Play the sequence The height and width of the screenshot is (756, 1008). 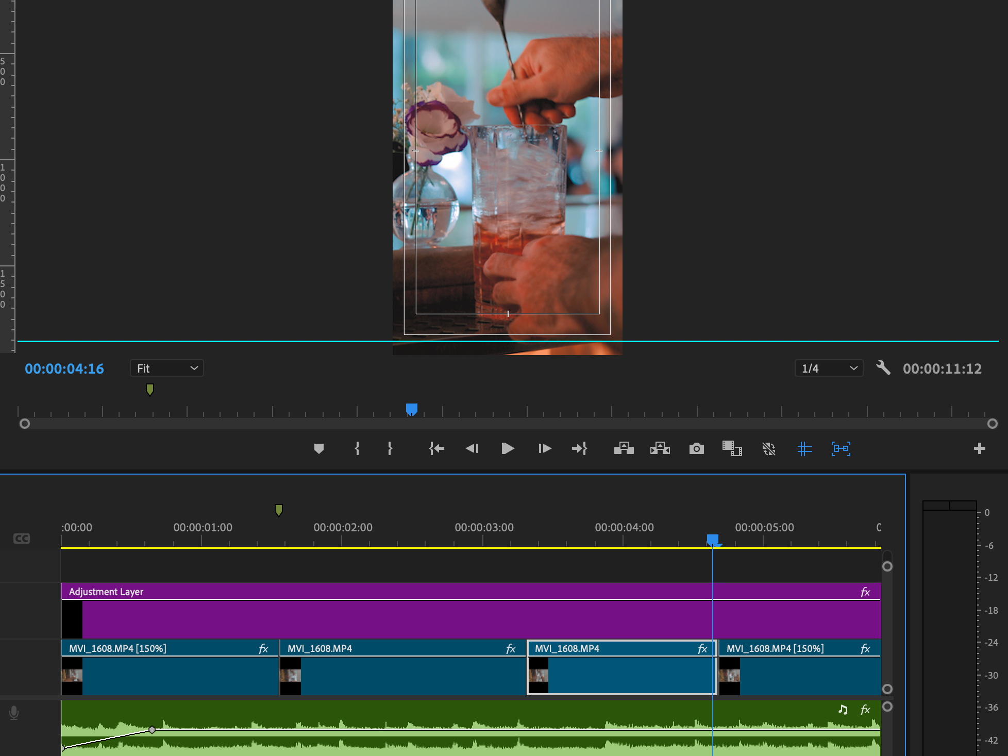pyautogui.click(x=508, y=449)
